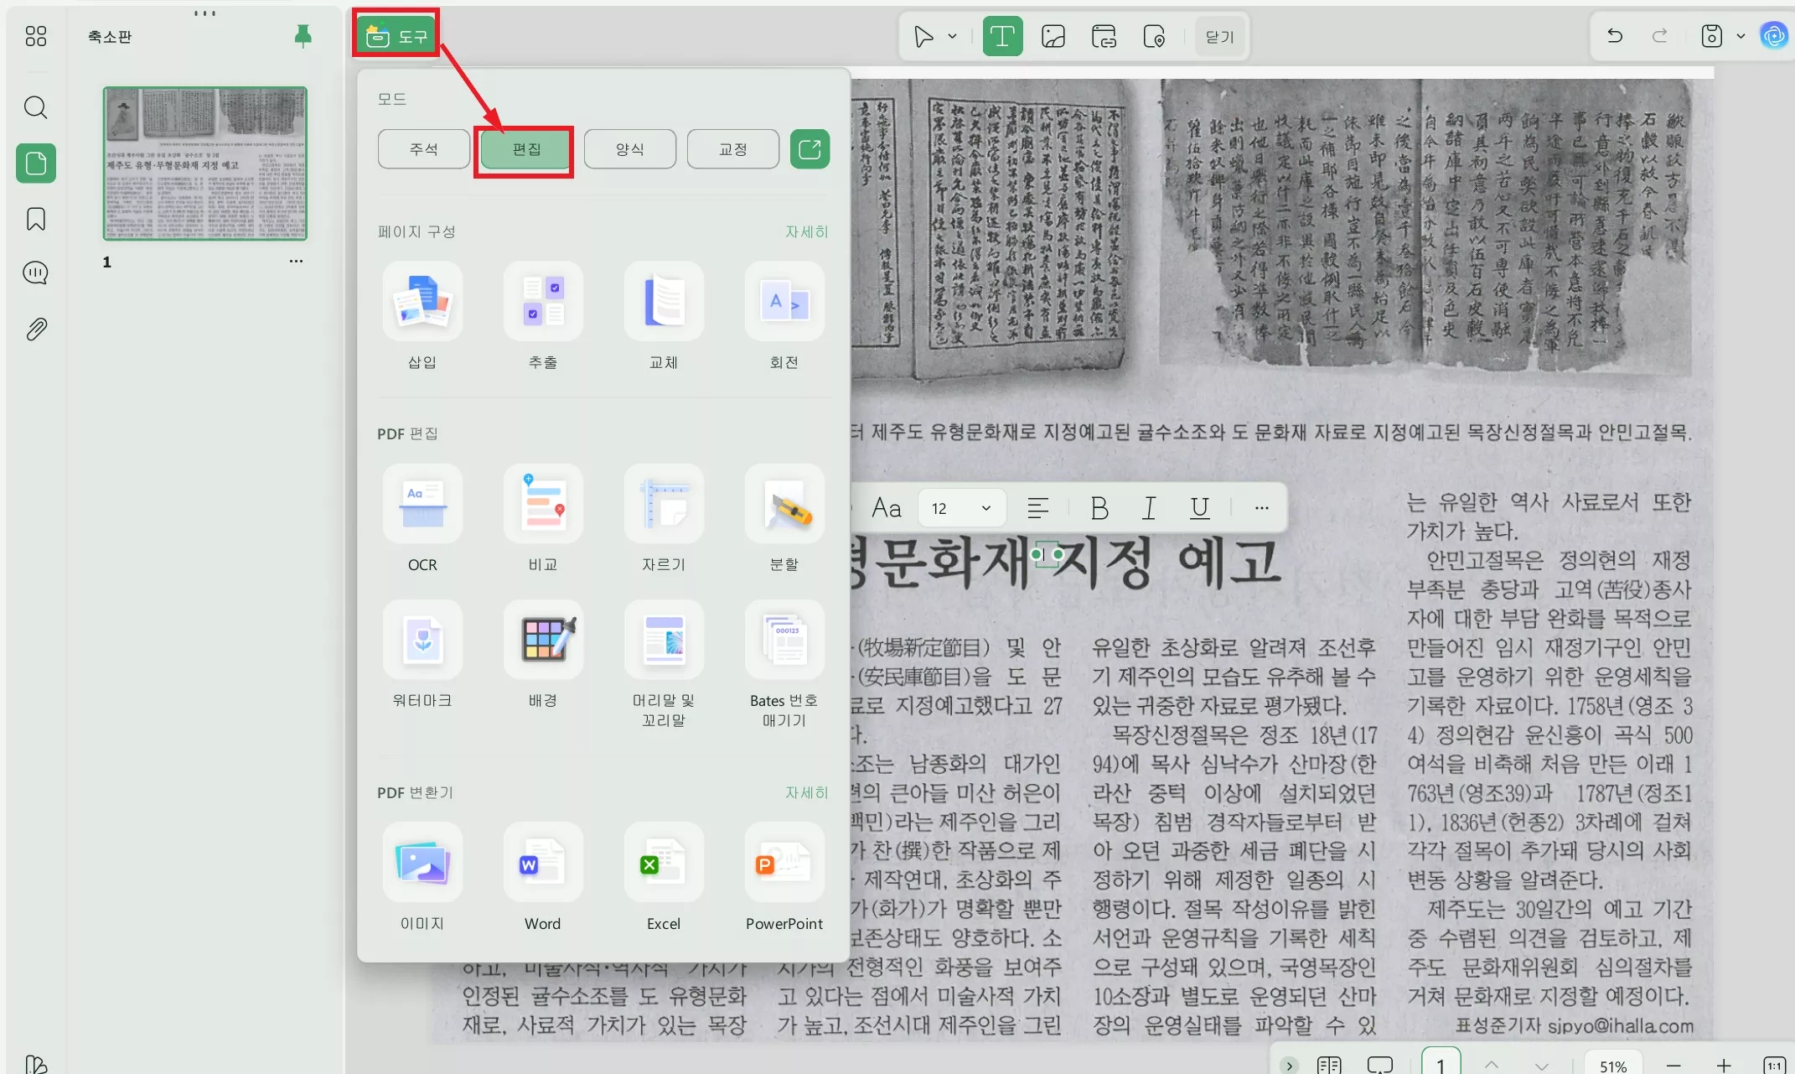Screen dimensions: 1795x1074
Task: Open the font size dropdown
Action: tap(961, 507)
